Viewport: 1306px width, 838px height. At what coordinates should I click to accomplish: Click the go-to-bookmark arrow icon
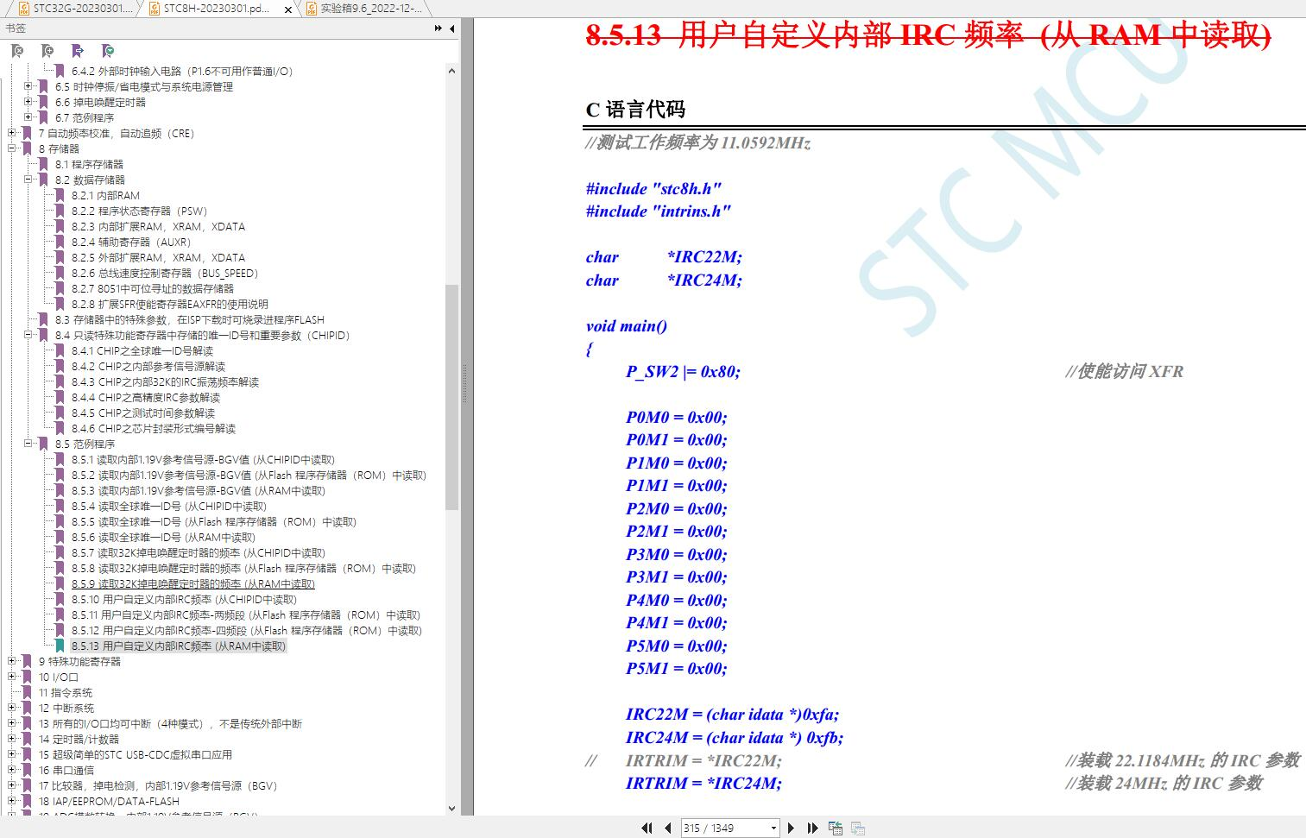[78, 51]
